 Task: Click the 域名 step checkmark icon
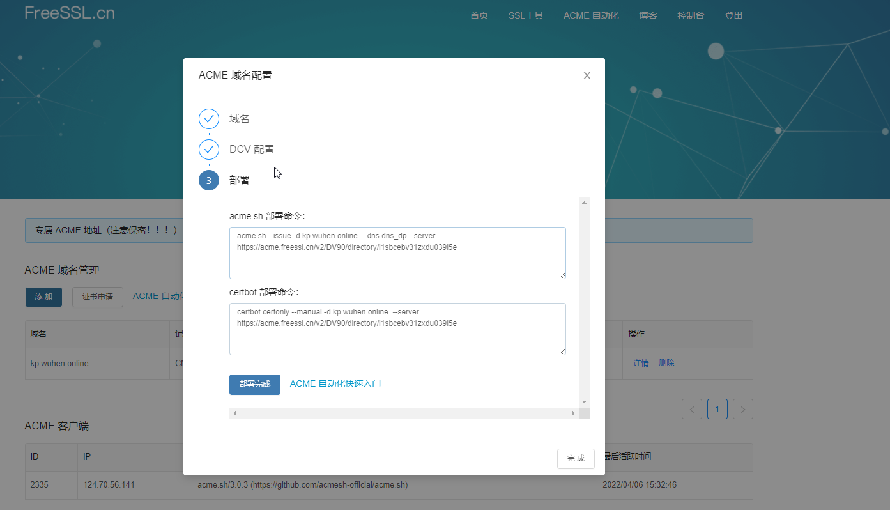209,119
